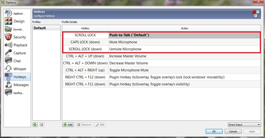Select the Security label in sidebar

pos(20,37)
